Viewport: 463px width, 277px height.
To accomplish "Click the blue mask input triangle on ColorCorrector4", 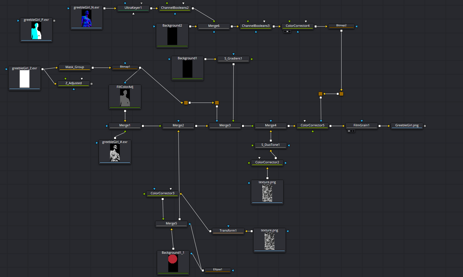I will (x=298, y=32).
